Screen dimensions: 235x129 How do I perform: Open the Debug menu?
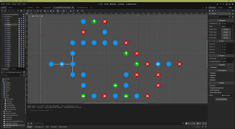click(14, 4)
